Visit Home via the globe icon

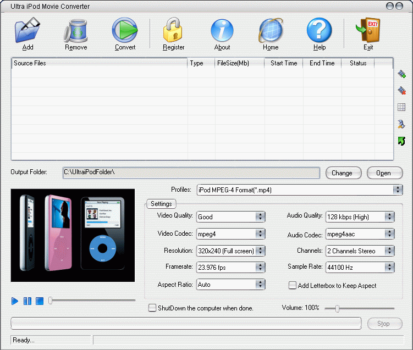(x=271, y=31)
